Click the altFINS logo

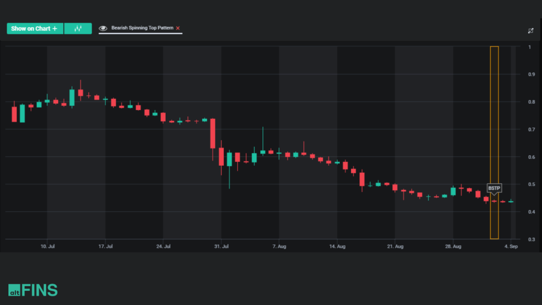click(33, 290)
